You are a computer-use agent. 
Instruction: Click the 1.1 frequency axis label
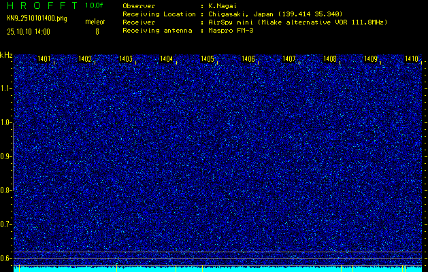(x=6, y=88)
